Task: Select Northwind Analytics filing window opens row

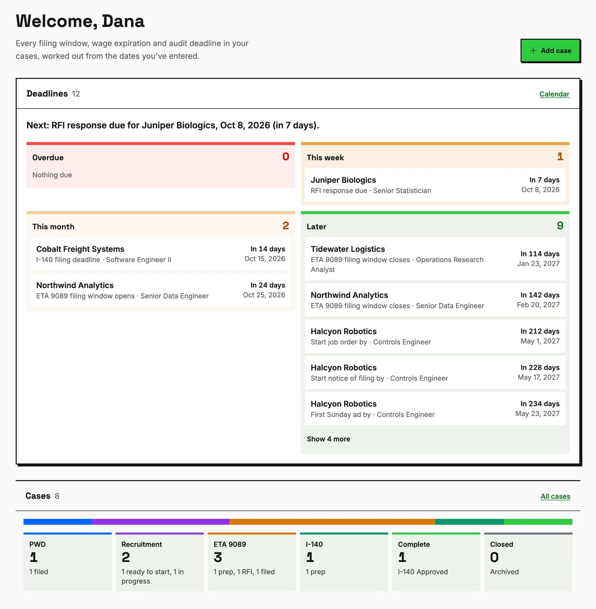Action: point(161,290)
